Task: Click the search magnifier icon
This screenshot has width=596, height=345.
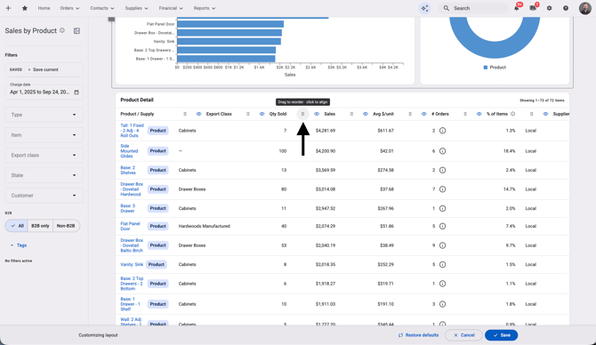Action: [x=447, y=8]
